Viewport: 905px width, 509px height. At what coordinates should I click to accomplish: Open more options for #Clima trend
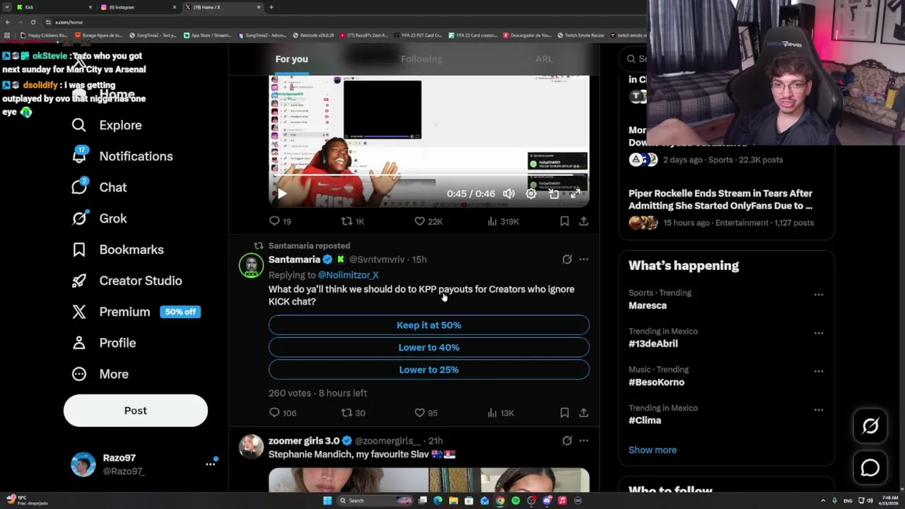click(x=818, y=409)
